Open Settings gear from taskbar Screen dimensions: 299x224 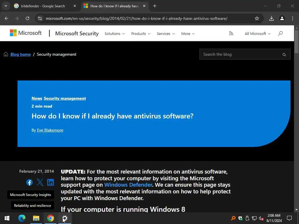65,218
